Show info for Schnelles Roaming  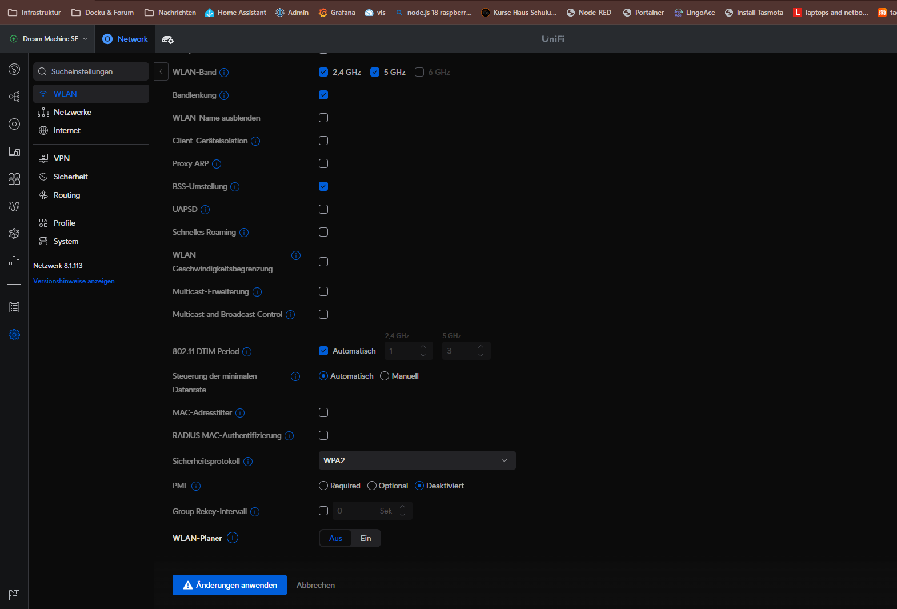click(x=244, y=233)
